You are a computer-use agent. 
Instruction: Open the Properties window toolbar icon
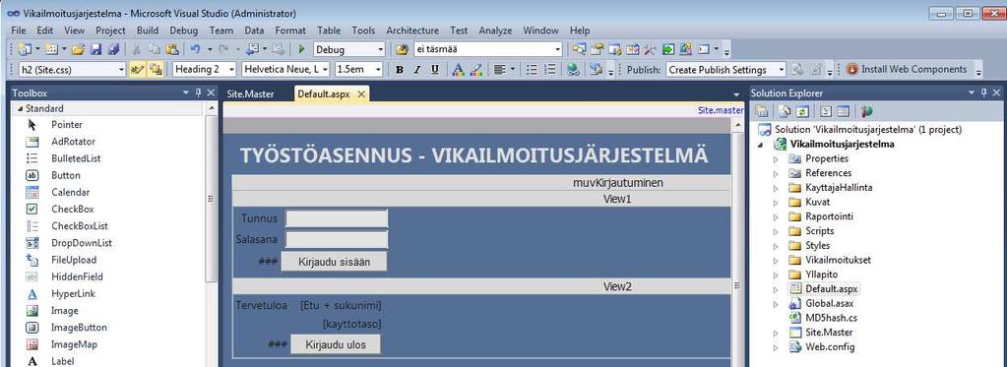pos(598,49)
